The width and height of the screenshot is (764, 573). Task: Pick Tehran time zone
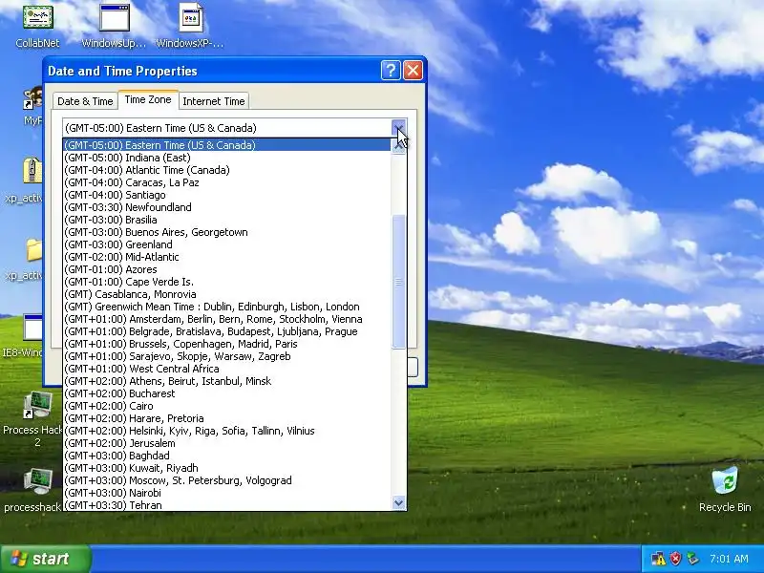coord(227,505)
